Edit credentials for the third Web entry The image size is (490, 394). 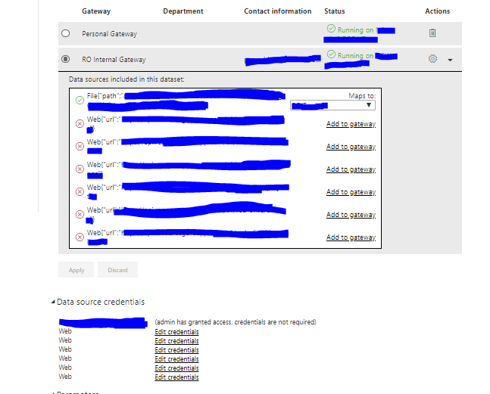(176, 350)
